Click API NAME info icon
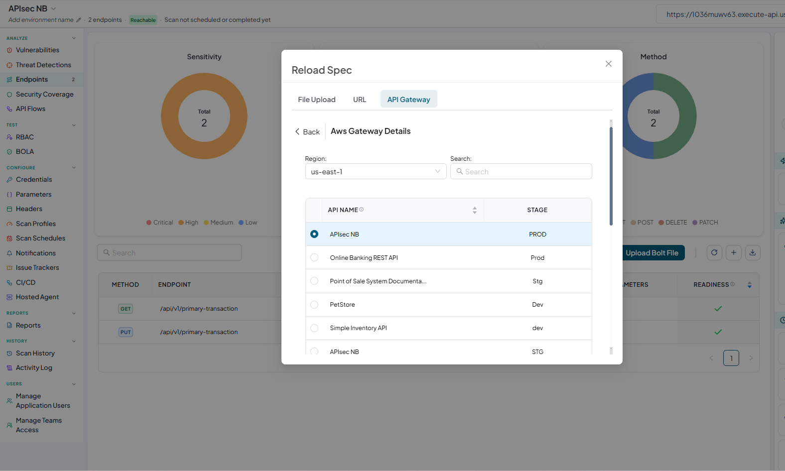 (362, 210)
